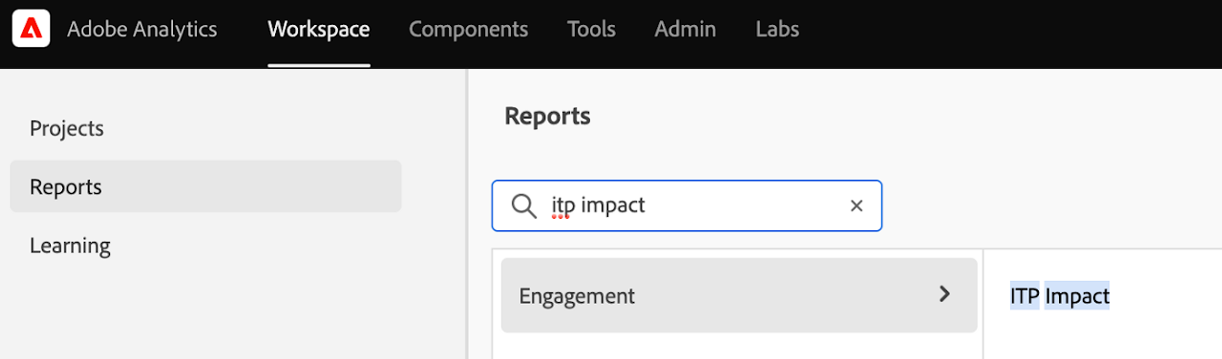Open Learning in the sidebar

70,246
